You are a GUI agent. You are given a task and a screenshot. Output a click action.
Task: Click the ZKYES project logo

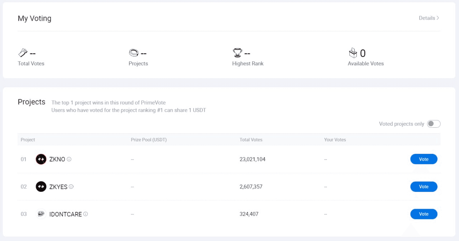[x=41, y=186]
